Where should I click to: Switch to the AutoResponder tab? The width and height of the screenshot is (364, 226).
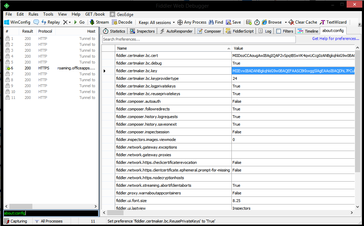pyautogui.click(x=176, y=31)
